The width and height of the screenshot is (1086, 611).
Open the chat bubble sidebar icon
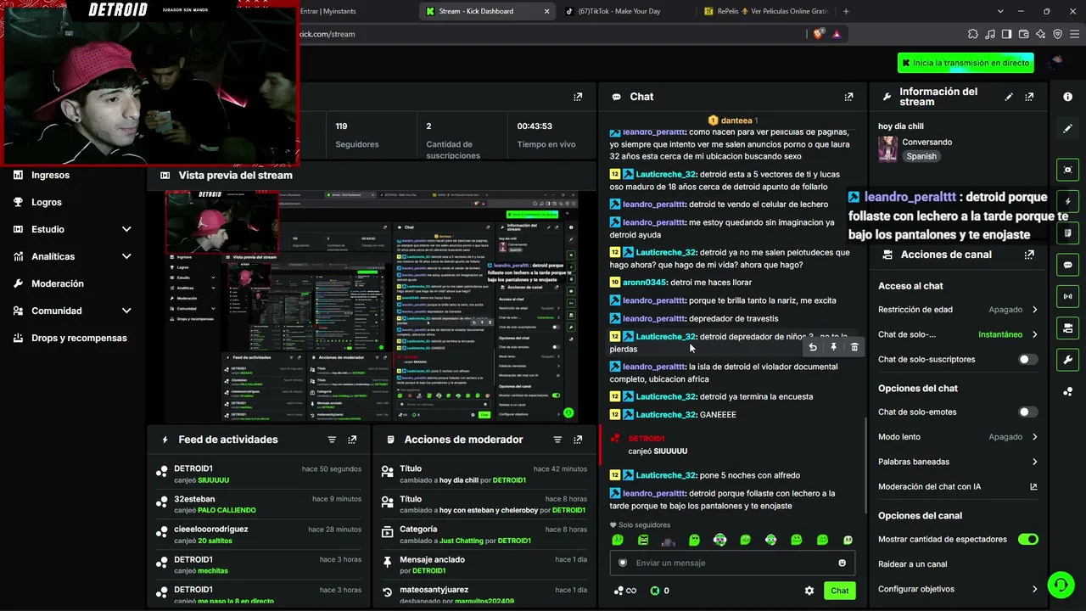pos(1067,265)
